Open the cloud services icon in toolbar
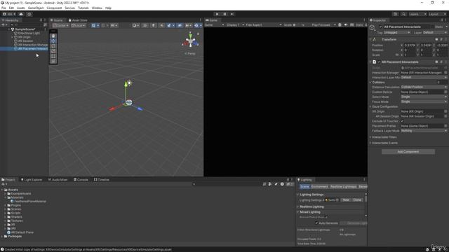 (21, 14)
